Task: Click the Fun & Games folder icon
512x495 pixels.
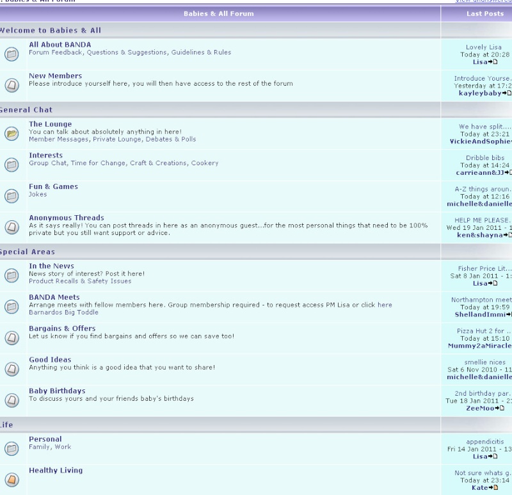Action: tap(12, 196)
